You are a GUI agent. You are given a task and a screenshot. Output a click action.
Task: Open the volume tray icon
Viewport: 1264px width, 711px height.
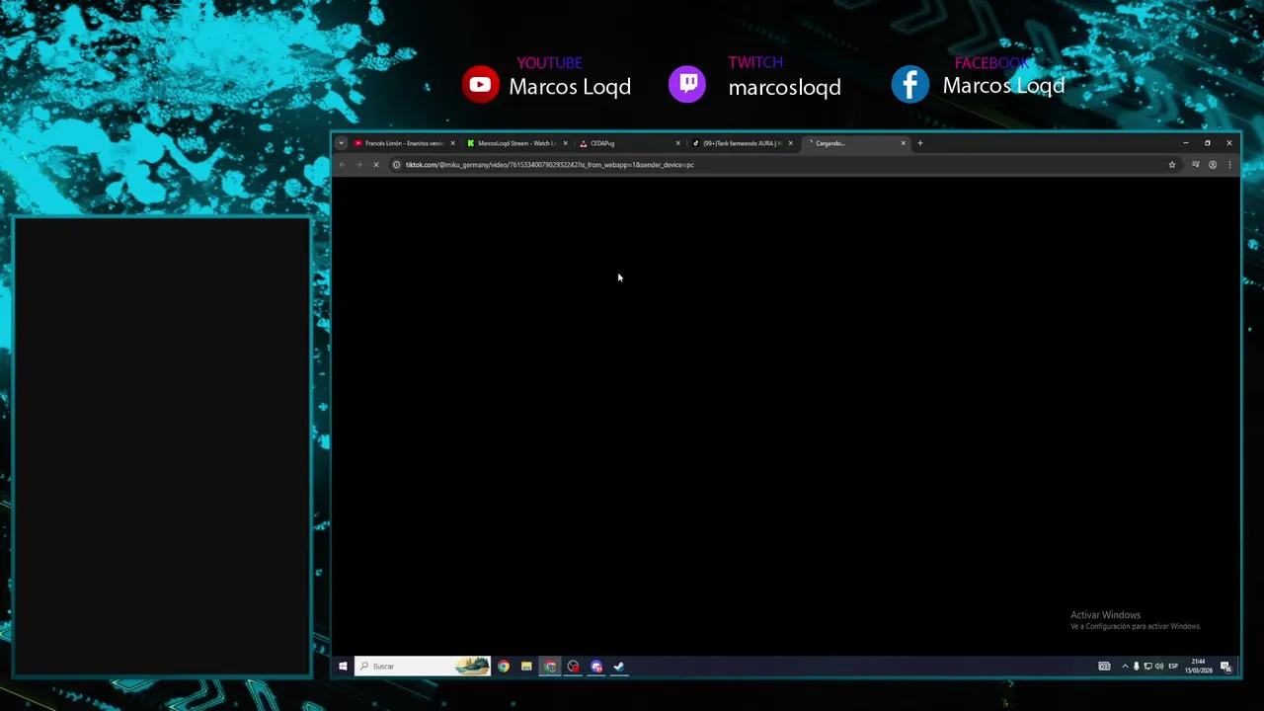[x=1159, y=667]
